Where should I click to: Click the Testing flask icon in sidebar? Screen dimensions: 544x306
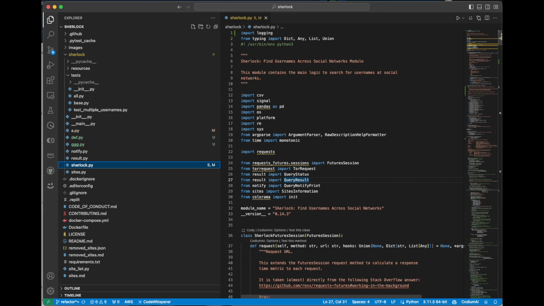coord(50,110)
